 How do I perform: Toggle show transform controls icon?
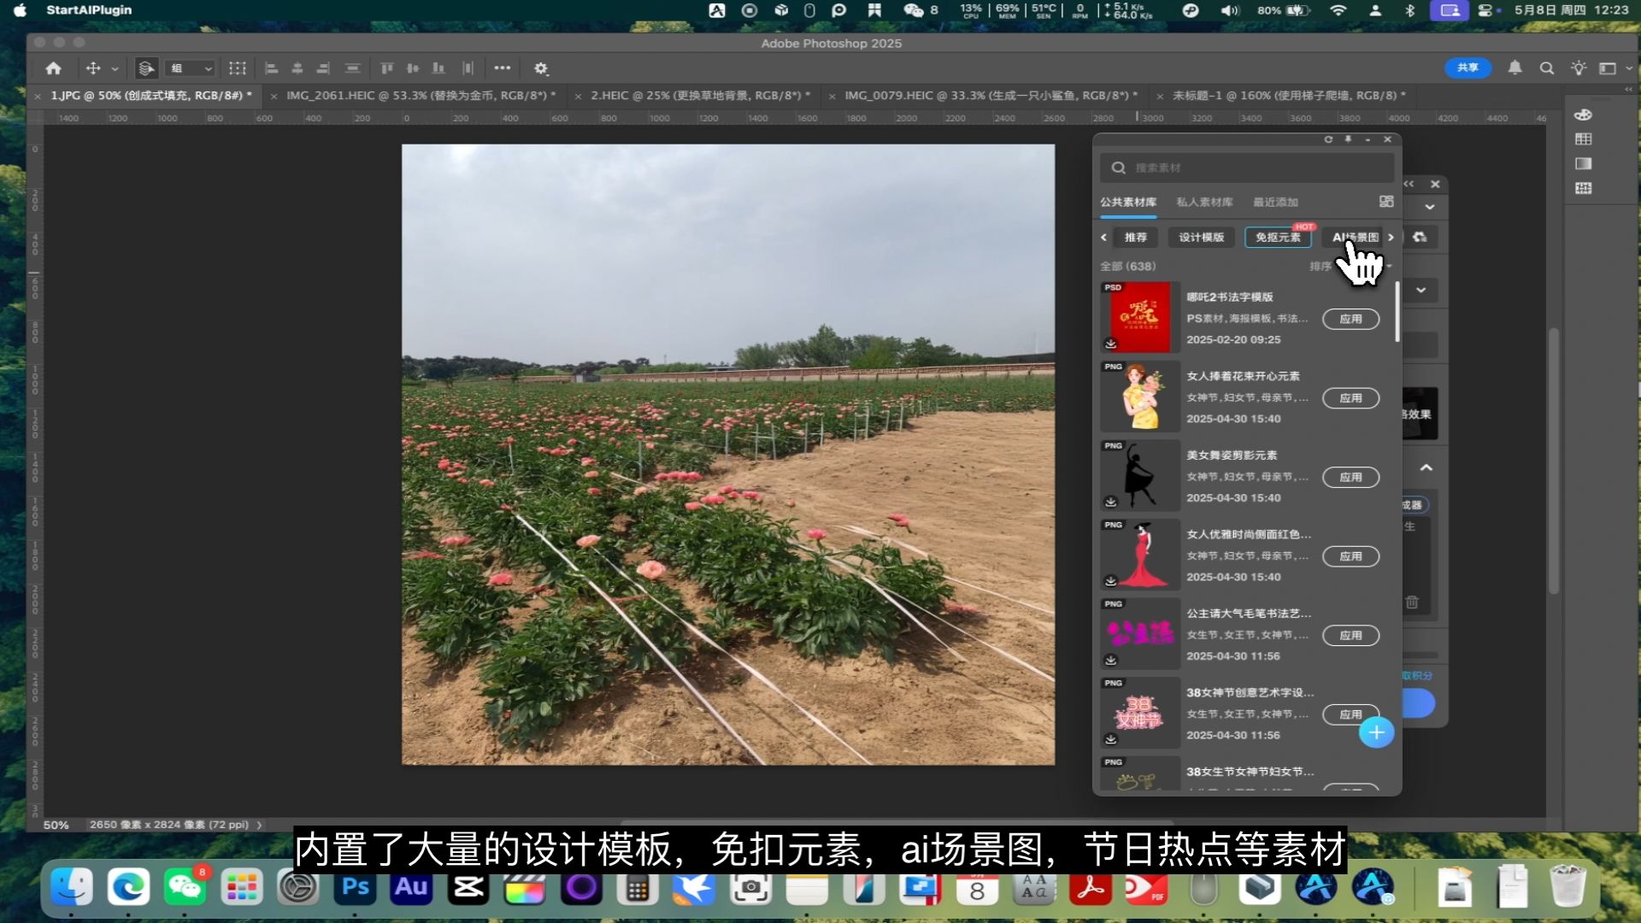pos(238,68)
